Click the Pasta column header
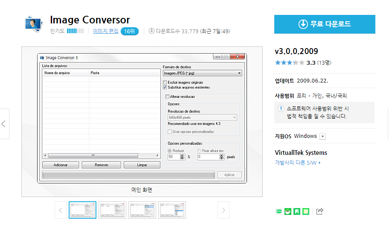This screenshot has height=240, width=389. 125,73
